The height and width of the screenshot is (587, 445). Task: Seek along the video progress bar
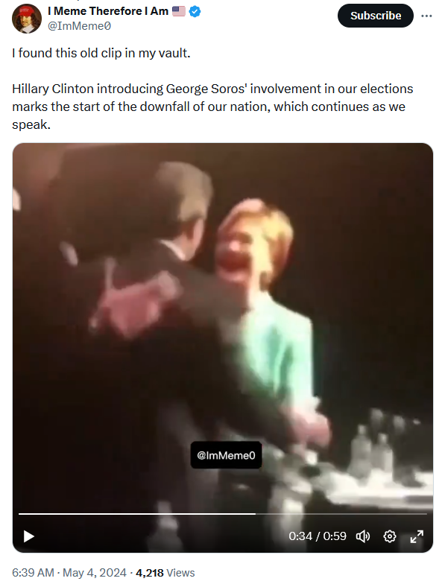coord(222,514)
